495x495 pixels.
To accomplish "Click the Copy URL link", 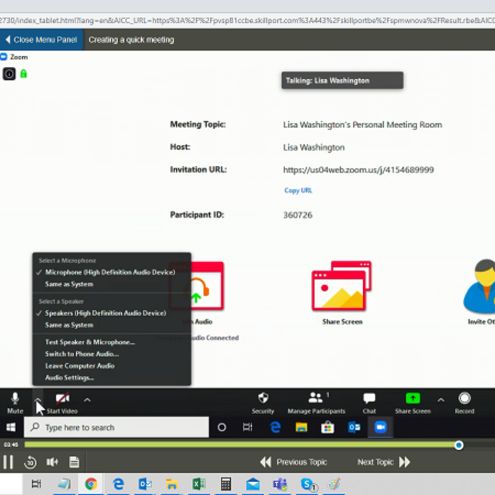I will 298,191.
